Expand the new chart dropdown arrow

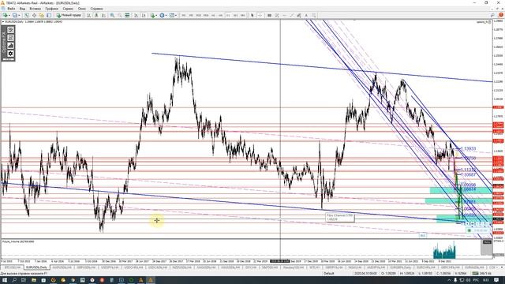coord(9,15)
